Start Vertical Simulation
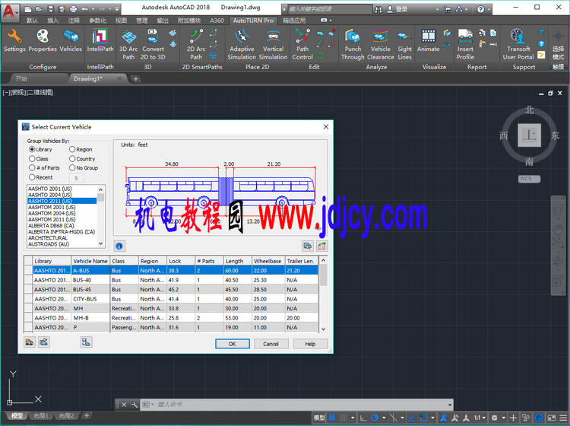Image resolution: width=570 pixels, height=426 pixels. click(x=273, y=44)
